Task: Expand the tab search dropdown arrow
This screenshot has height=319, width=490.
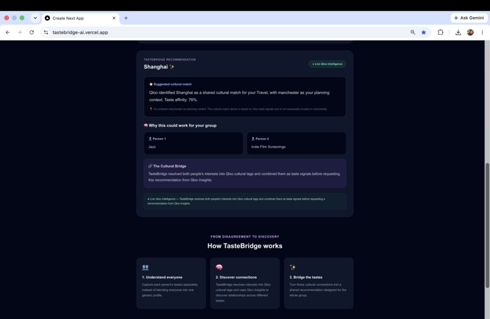Action: tap(35, 18)
